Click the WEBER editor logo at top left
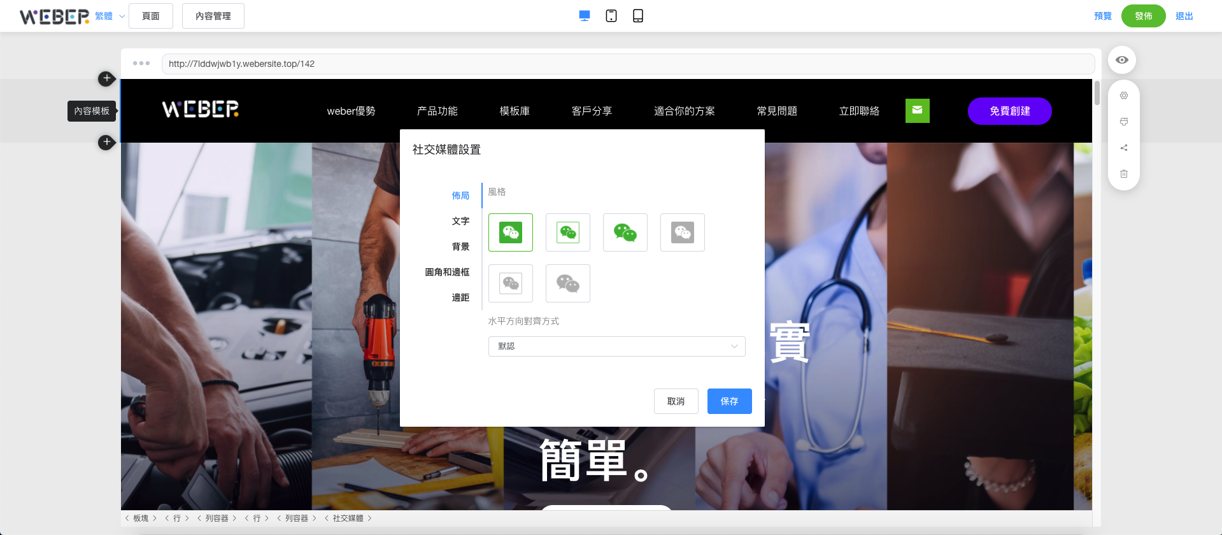The image size is (1222, 535). (54, 17)
